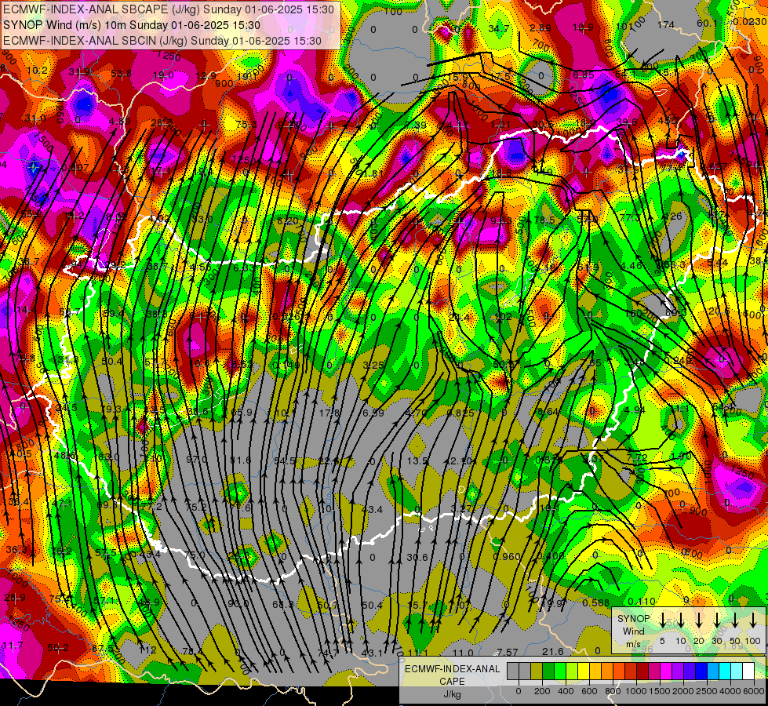Click the 30.6 station value
This screenshot has width=768, height=706.
click(417, 557)
